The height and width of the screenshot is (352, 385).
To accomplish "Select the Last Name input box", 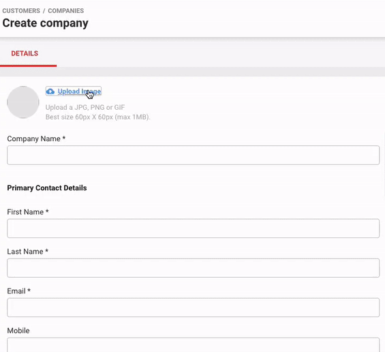I will [194, 268].
